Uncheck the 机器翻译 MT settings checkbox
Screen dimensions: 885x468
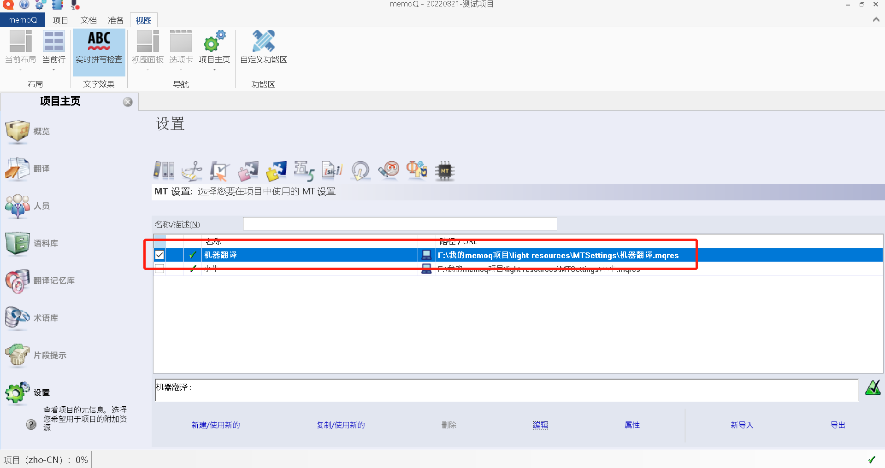(x=159, y=255)
